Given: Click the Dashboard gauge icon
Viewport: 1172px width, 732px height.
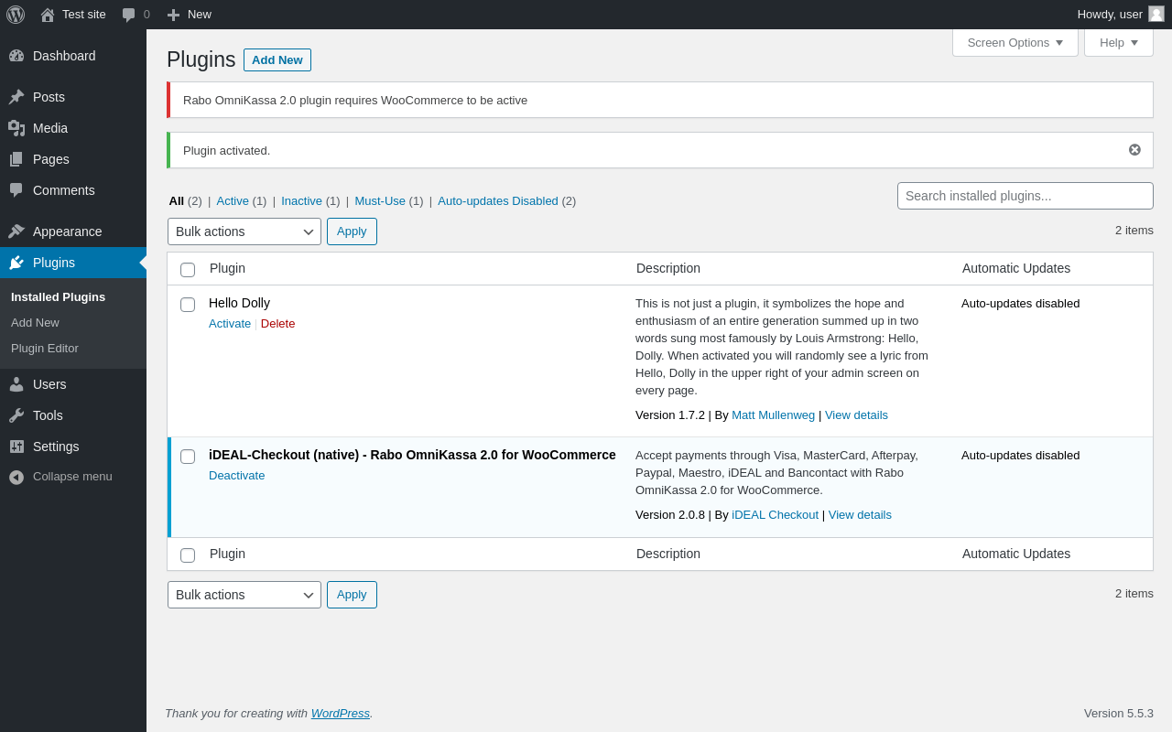Looking at the screenshot, I should click(16, 56).
